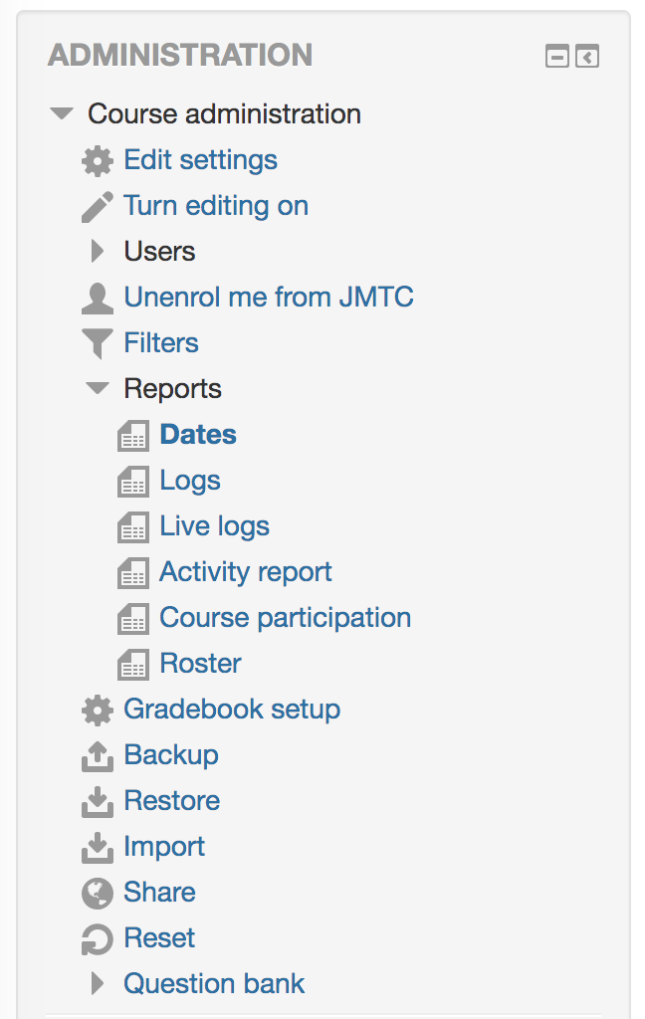
Task: Open the Import link
Action: tap(164, 847)
